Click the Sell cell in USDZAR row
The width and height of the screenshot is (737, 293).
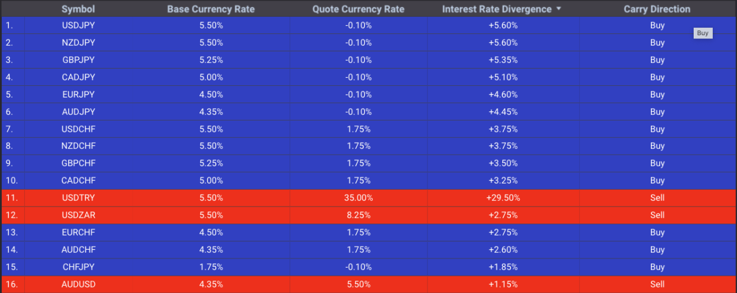click(657, 215)
